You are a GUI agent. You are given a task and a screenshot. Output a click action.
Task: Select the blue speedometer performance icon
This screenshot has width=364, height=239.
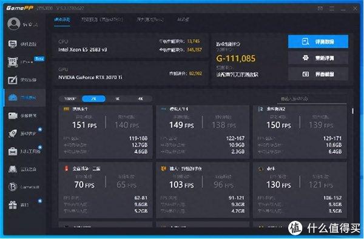pos(13,98)
